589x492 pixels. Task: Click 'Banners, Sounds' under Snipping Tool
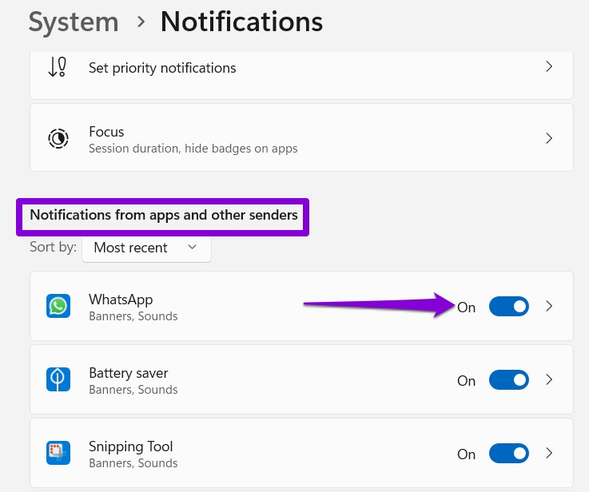[133, 463]
